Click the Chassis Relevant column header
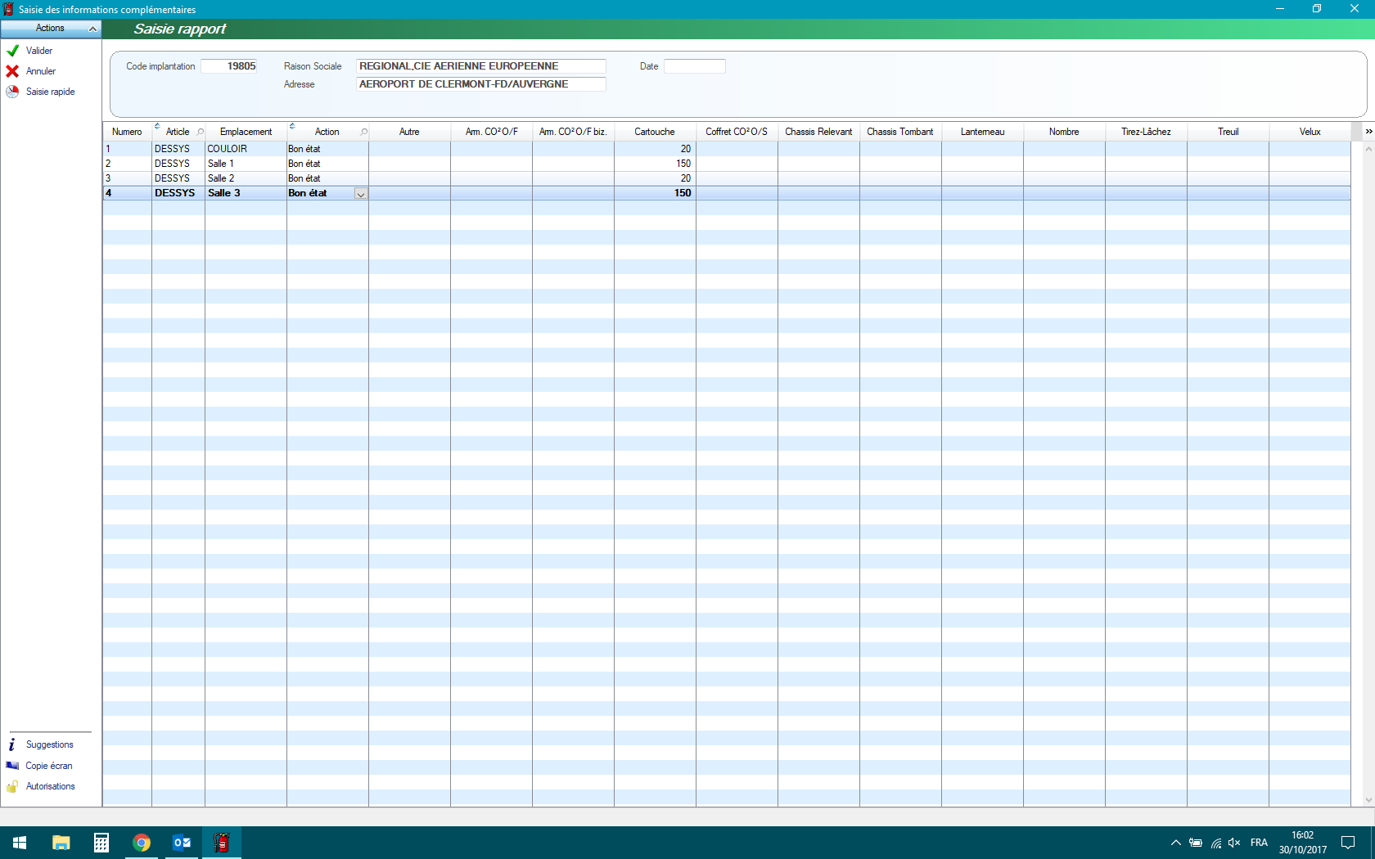The image size is (1375, 859). pos(818,132)
